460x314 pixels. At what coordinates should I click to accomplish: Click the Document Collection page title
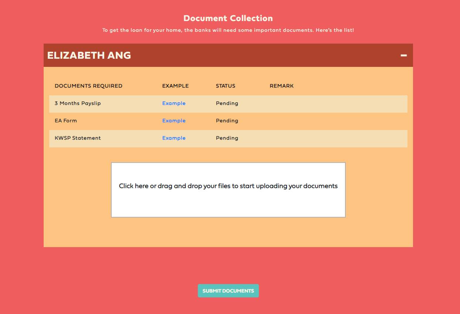coord(228,18)
